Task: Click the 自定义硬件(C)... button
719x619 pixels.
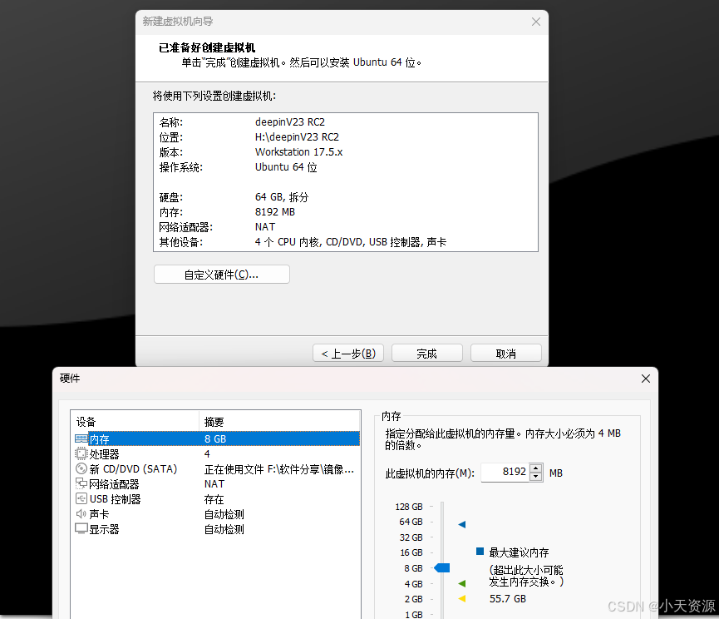Action: coord(222,275)
